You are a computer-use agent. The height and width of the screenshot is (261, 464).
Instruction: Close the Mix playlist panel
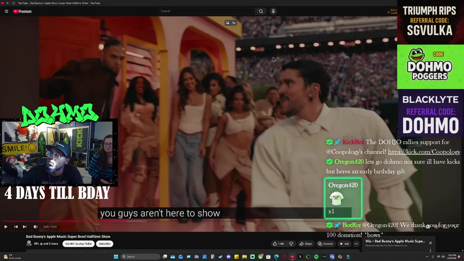430,243
